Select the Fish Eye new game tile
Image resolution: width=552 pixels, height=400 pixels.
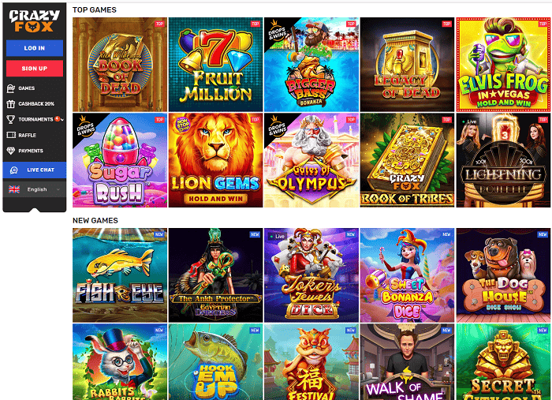pos(120,275)
